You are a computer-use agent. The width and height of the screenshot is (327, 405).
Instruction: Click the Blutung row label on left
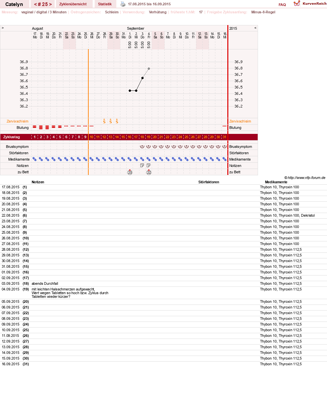click(x=23, y=128)
